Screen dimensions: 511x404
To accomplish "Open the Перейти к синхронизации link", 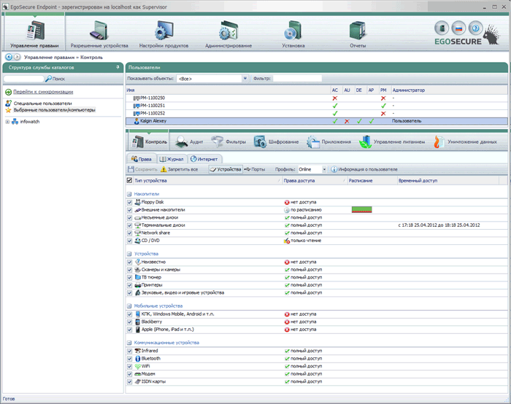I will (x=43, y=92).
